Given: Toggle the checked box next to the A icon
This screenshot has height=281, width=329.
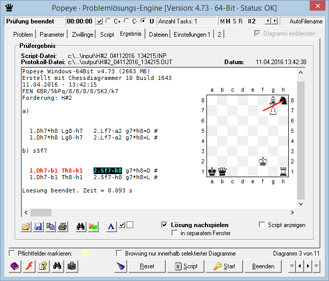Looking at the screenshot, I should [122, 224].
